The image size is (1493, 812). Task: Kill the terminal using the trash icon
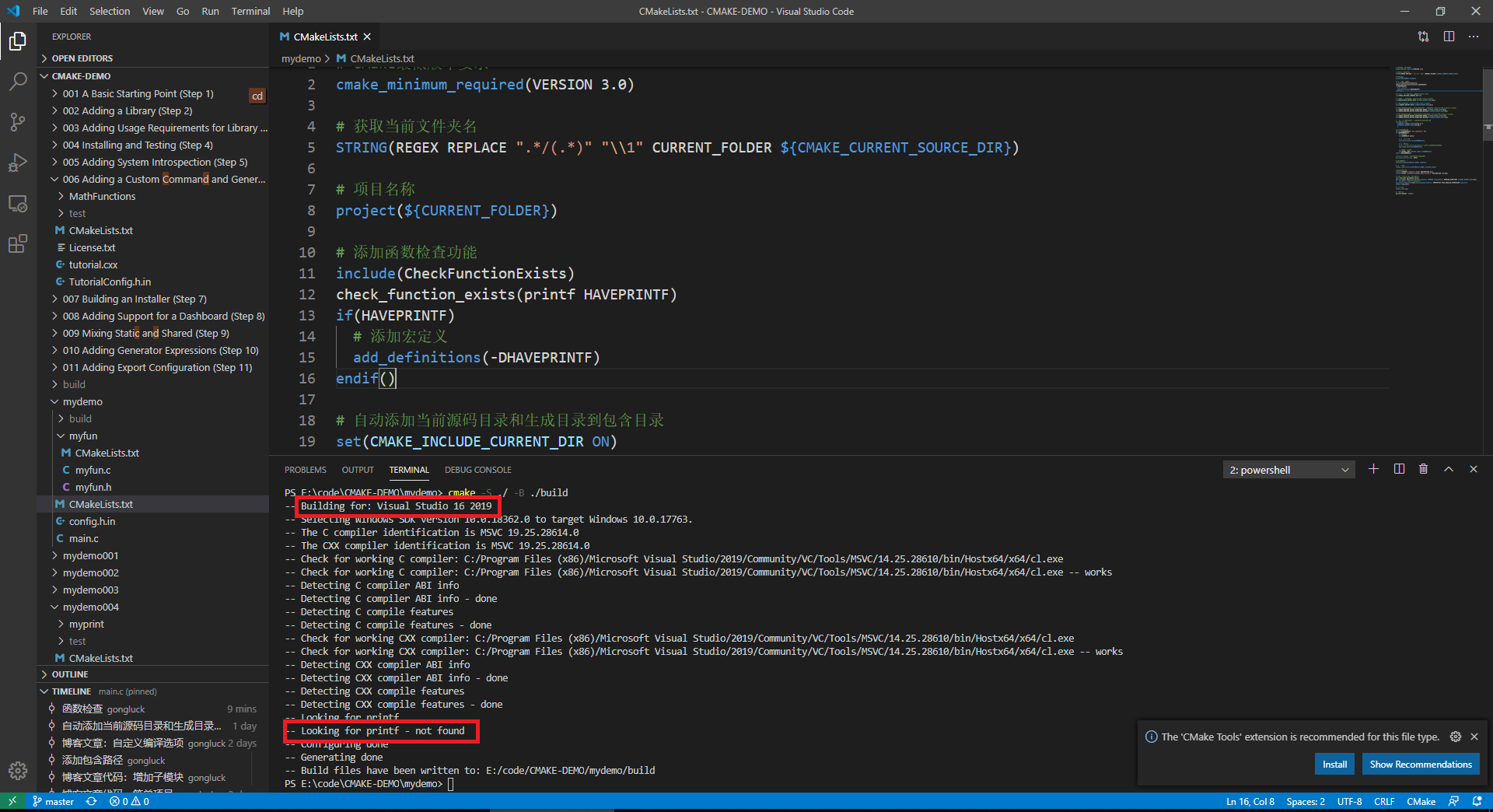1423,469
